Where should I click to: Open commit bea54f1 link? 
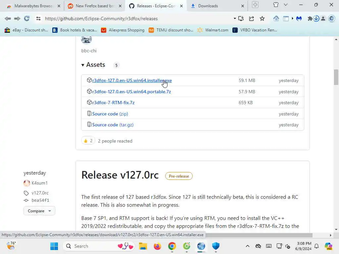[x=40, y=200]
